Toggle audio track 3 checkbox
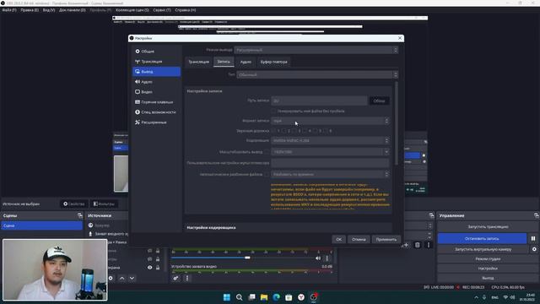Viewport: 540px width, 304px height. click(294, 131)
